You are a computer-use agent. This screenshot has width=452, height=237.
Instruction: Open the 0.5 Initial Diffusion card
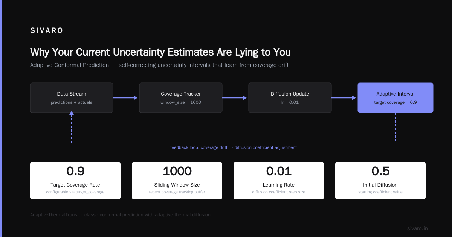[x=380, y=181]
